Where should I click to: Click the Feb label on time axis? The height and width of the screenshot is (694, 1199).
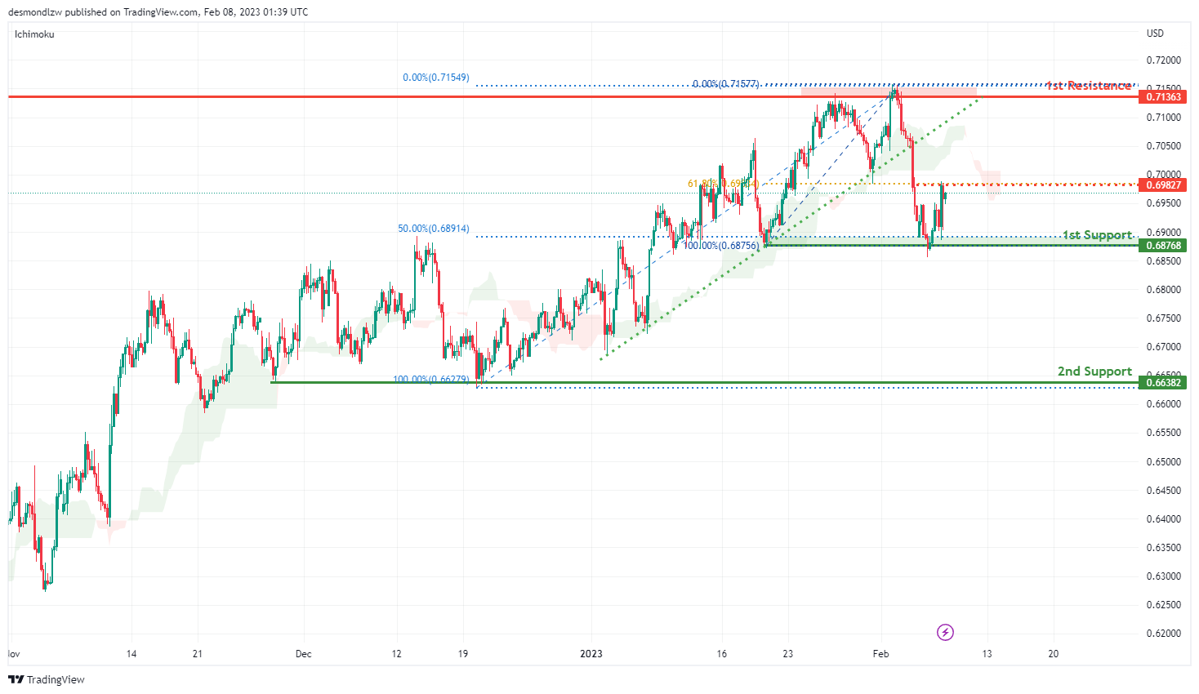880,653
